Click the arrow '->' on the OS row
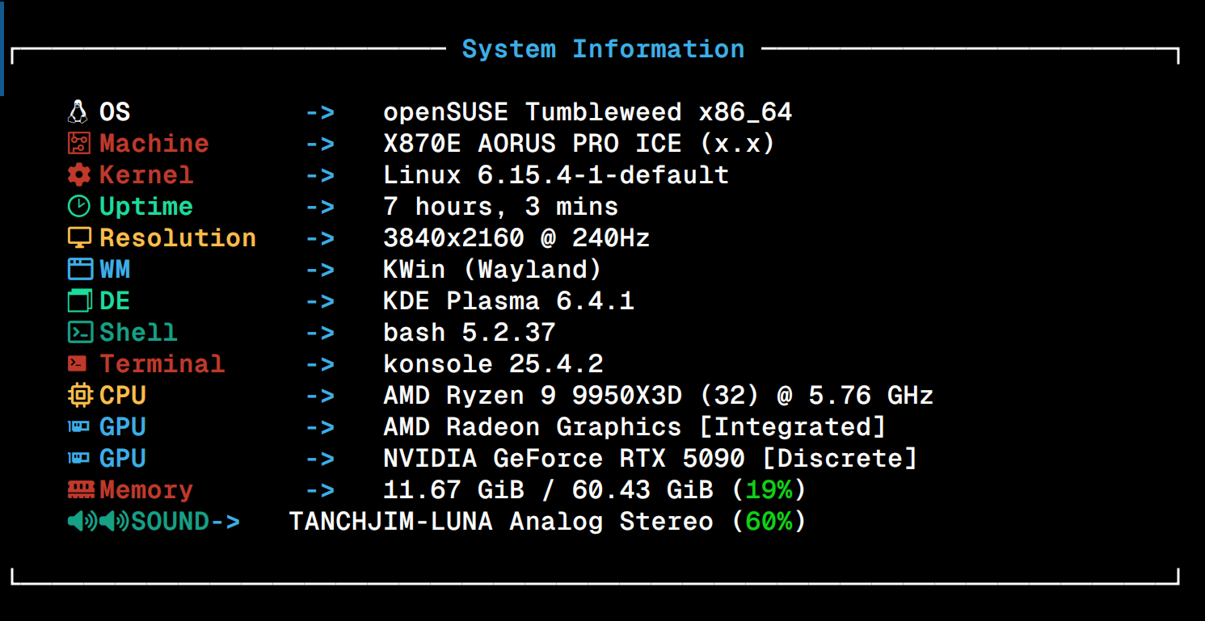This screenshot has height=621, width=1205. pyautogui.click(x=320, y=112)
